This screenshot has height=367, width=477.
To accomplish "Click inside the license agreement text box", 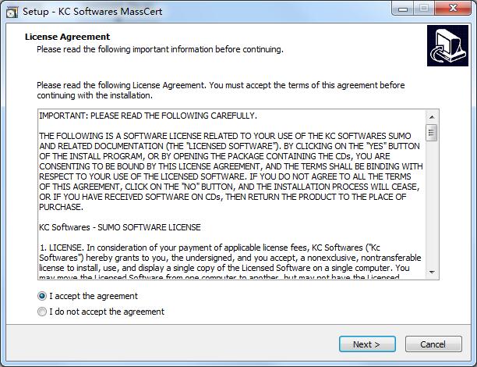I will point(231,194).
